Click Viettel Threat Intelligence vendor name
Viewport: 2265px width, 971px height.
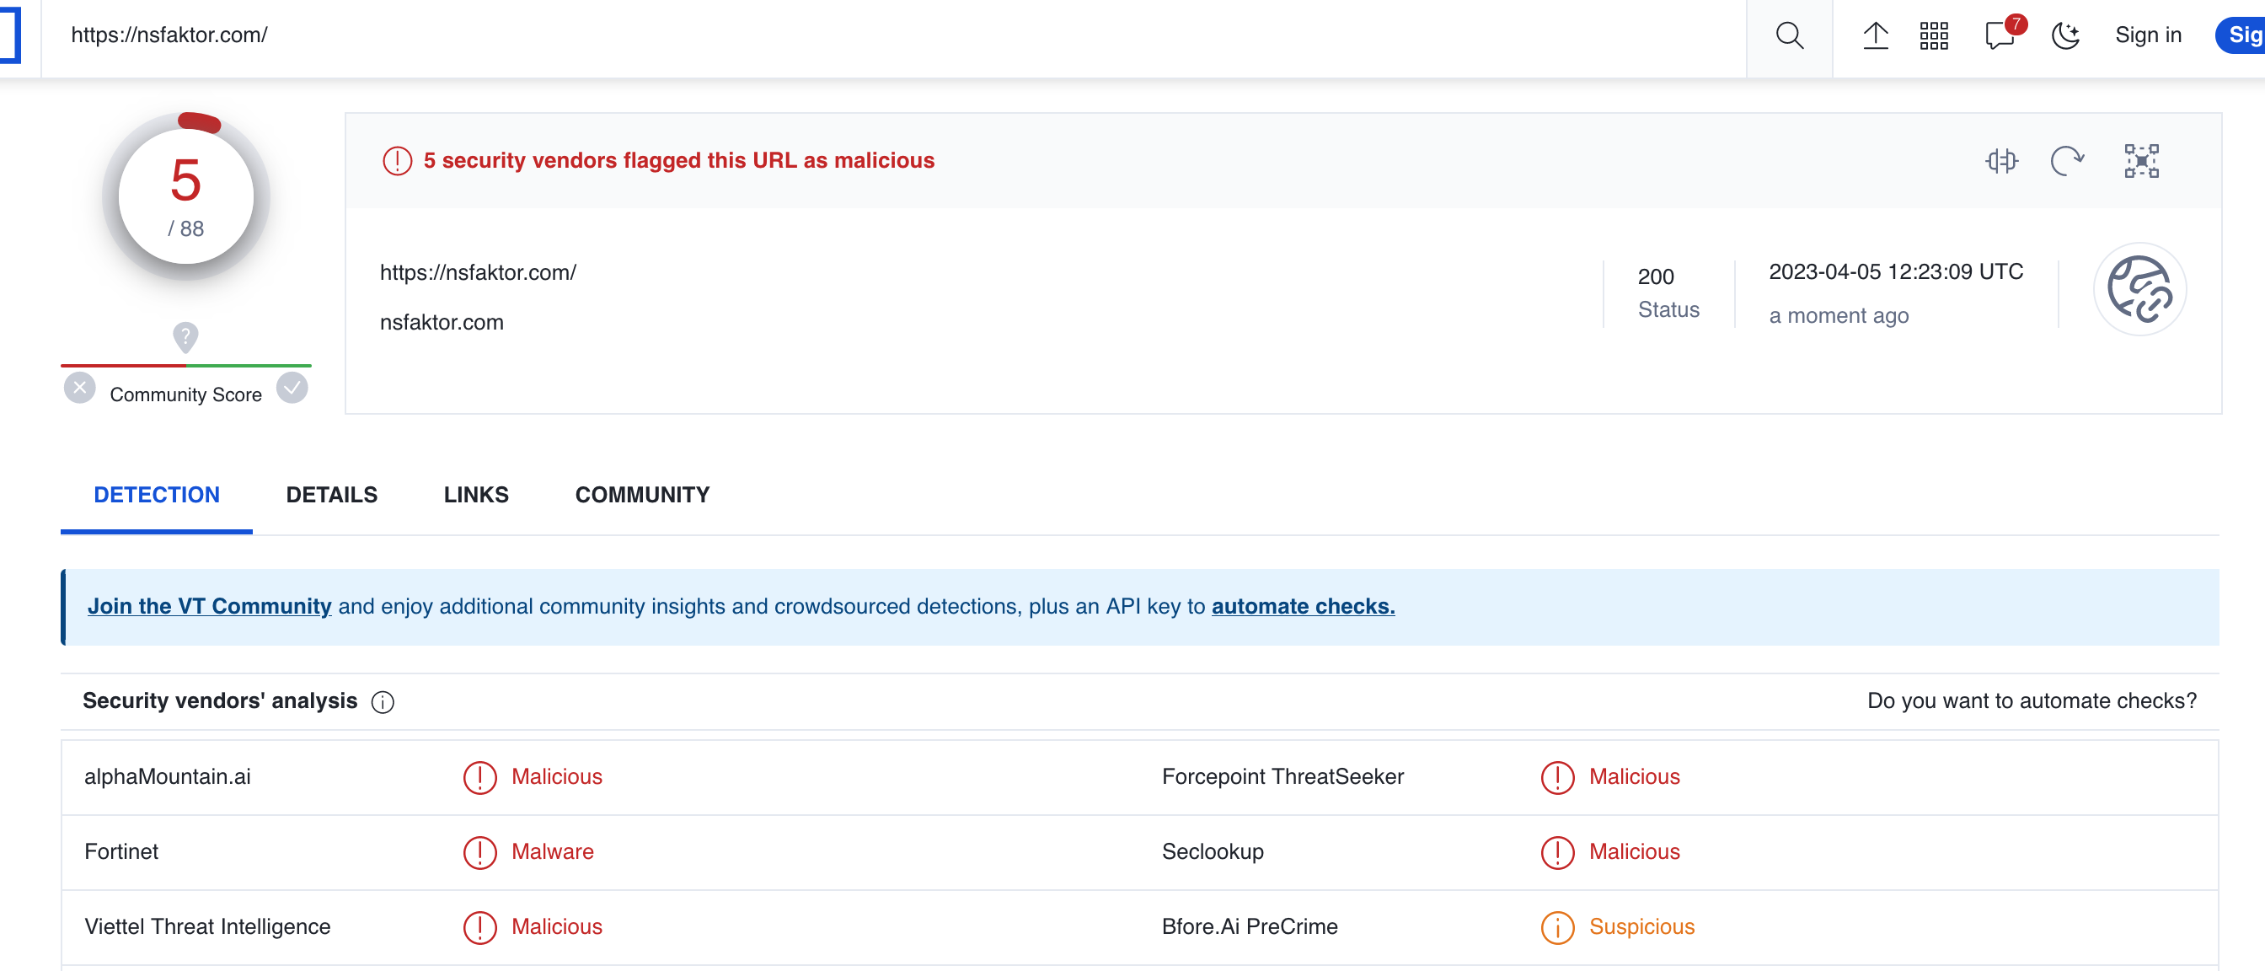[x=207, y=926]
